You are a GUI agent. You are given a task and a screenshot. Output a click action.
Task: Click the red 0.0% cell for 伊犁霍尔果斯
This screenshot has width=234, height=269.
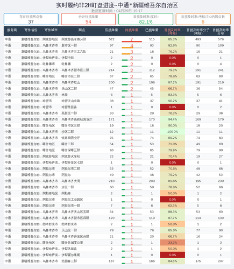(x=172, y=255)
